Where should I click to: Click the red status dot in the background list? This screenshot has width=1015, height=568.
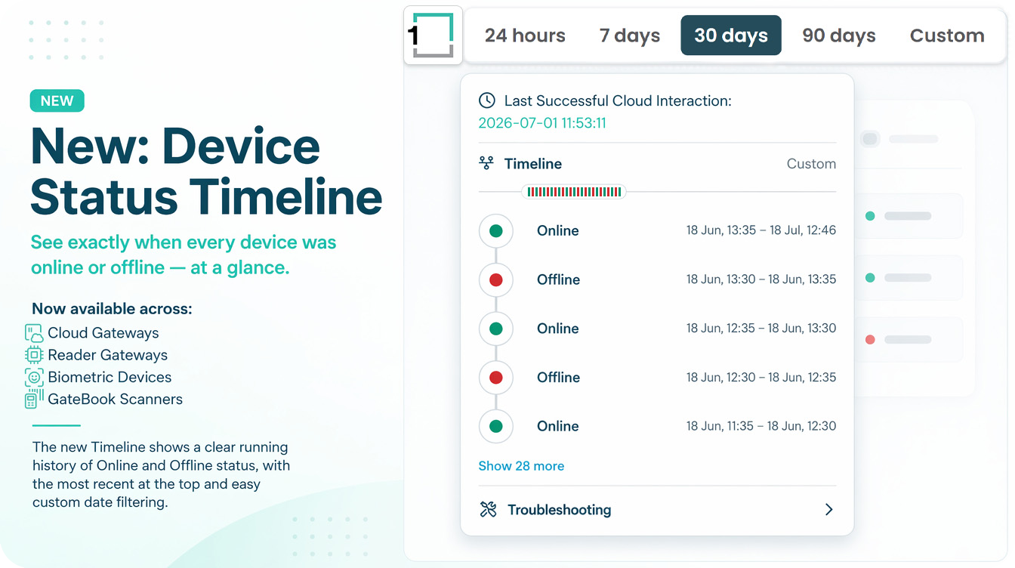870,340
